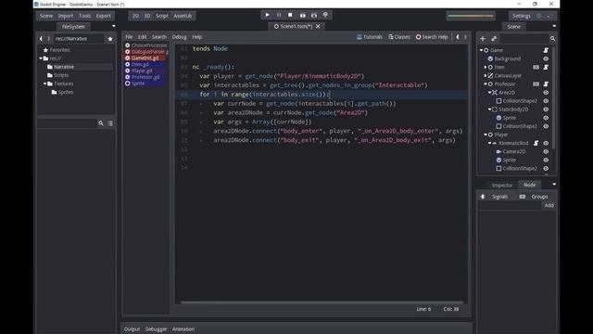Image resolution: width=593 pixels, height=334 pixels.
Task: Hide Sprite under KinematicBody
Action: [x=546, y=160]
